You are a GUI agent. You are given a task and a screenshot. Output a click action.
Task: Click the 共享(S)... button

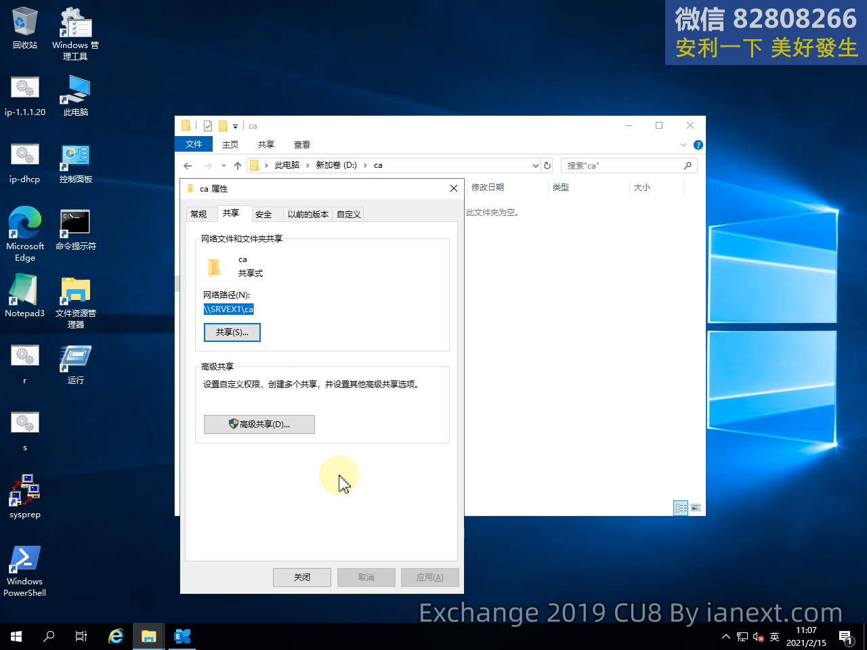232,332
